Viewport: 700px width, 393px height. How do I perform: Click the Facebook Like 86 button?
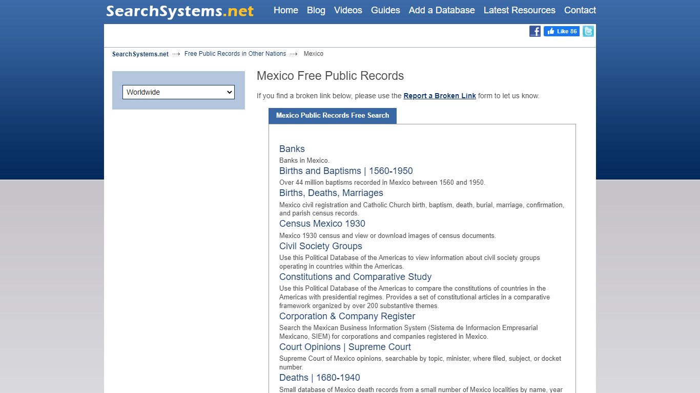[562, 31]
